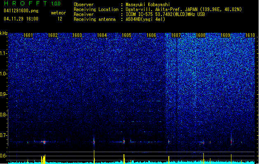Click the 1.0 kHz axis label
Viewport: 259px width, 164px height.
tap(3, 74)
